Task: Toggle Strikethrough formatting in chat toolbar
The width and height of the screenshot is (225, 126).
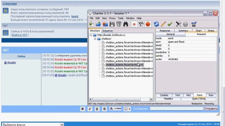Action: tap(104, 109)
